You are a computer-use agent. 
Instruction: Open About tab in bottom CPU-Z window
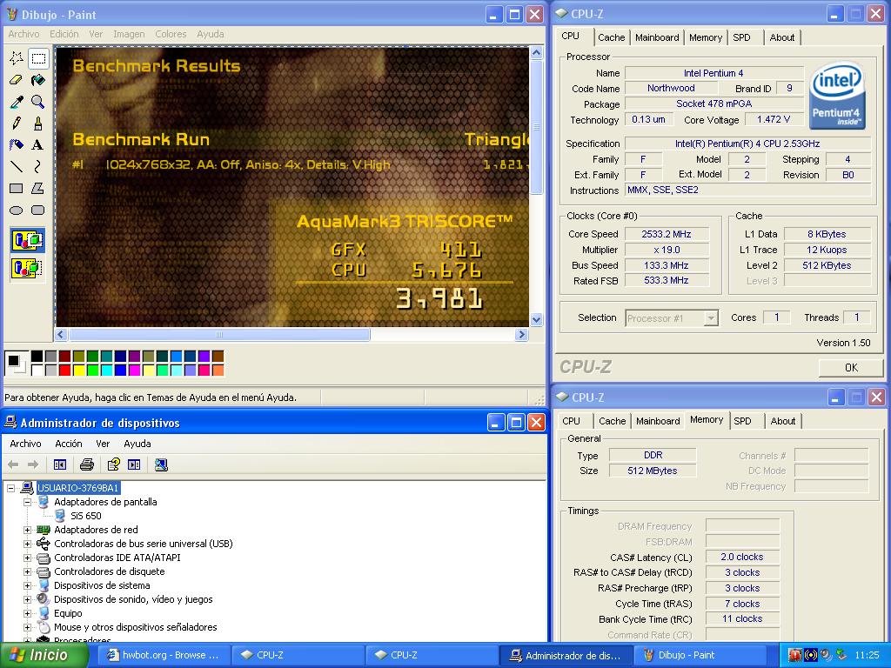point(783,421)
